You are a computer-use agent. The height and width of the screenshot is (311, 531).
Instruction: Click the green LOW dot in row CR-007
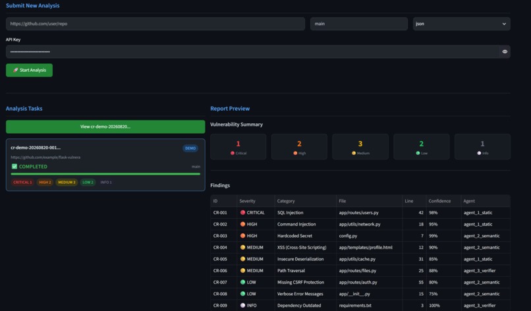(x=242, y=282)
